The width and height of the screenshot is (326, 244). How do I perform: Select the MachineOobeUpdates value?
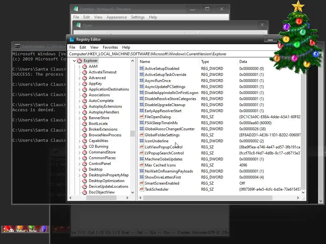point(164,159)
